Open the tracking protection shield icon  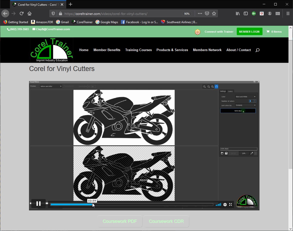pos(53,14)
